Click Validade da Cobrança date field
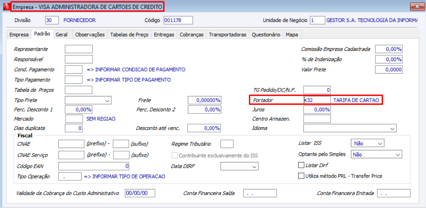The height and width of the screenshot is (208, 426). pyautogui.click(x=140, y=193)
